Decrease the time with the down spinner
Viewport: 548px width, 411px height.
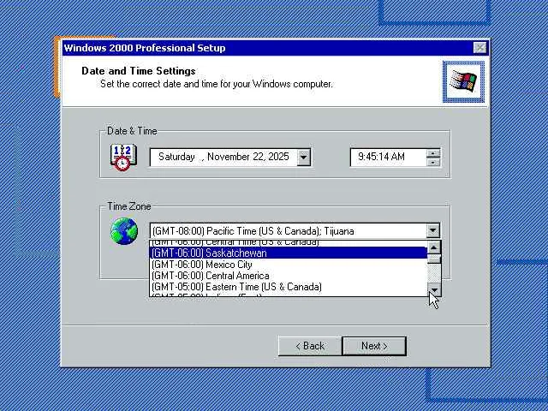click(x=433, y=162)
